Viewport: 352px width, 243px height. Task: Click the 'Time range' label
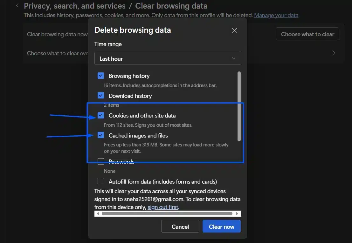coord(108,44)
